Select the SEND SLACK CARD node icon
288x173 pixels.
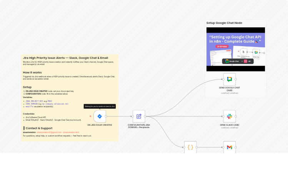pos(230,116)
